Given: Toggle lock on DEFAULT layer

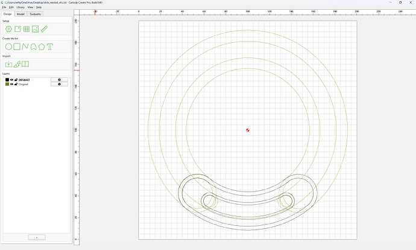Looking at the screenshot, I should click(16, 80).
